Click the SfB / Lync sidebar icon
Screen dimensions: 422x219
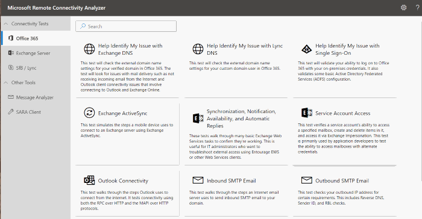[11, 68]
